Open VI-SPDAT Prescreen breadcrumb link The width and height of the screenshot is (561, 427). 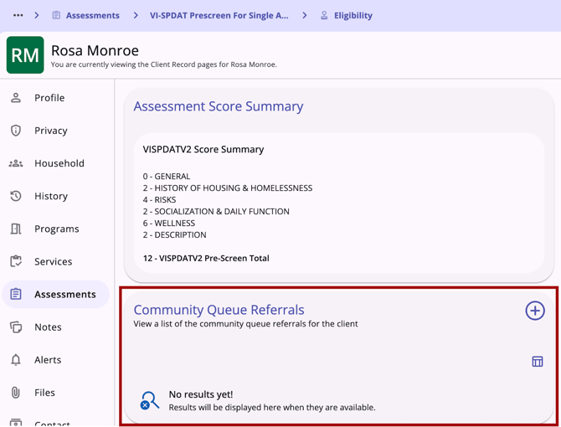coord(219,15)
